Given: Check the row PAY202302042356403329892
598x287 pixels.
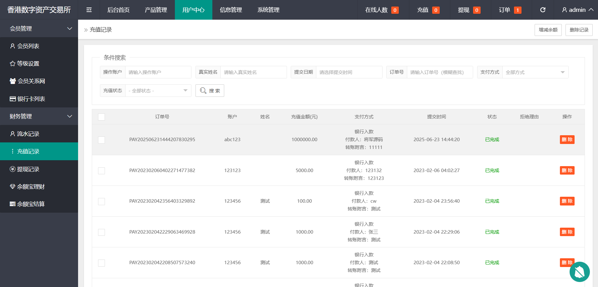Looking at the screenshot, I should click(x=101, y=201).
